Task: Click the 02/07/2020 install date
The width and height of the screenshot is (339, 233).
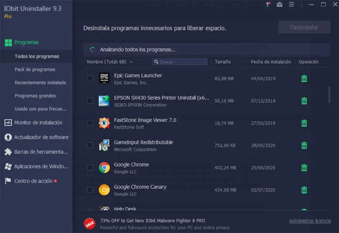Action: pos(263,190)
